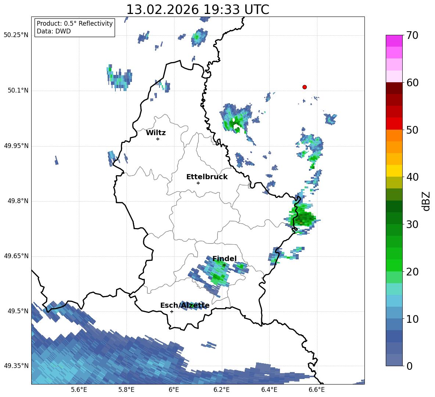Click the 6.2°E longitude tick label
Viewport: 435px width, 397px height.
click(222, 390)
